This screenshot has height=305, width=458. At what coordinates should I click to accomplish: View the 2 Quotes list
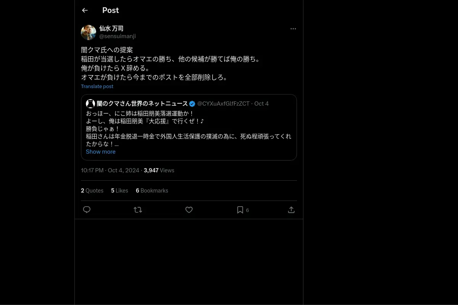tap(92, 190)
